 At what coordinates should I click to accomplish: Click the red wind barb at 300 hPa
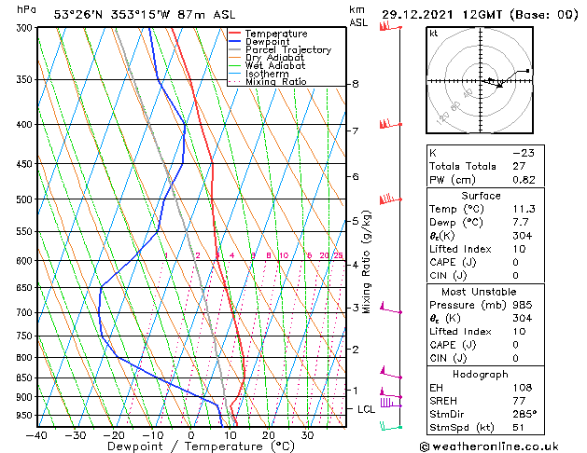pyautogui.click(x=390, y=27)
